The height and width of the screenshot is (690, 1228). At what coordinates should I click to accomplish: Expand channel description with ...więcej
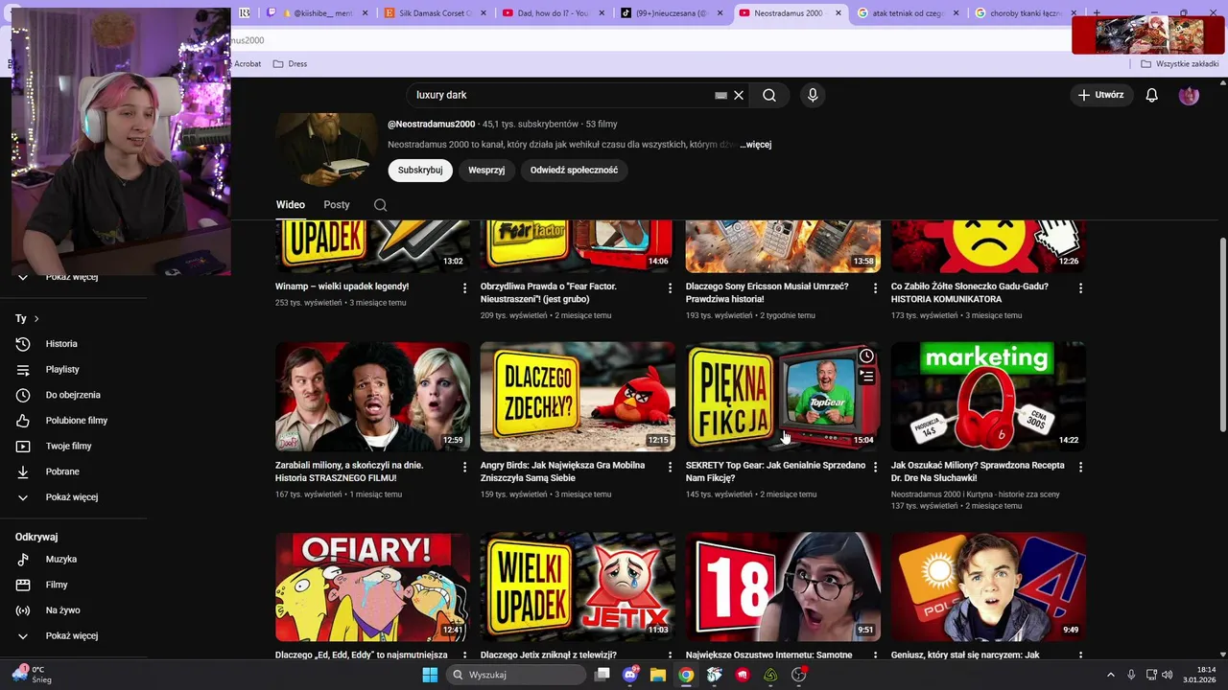point(756,145)
